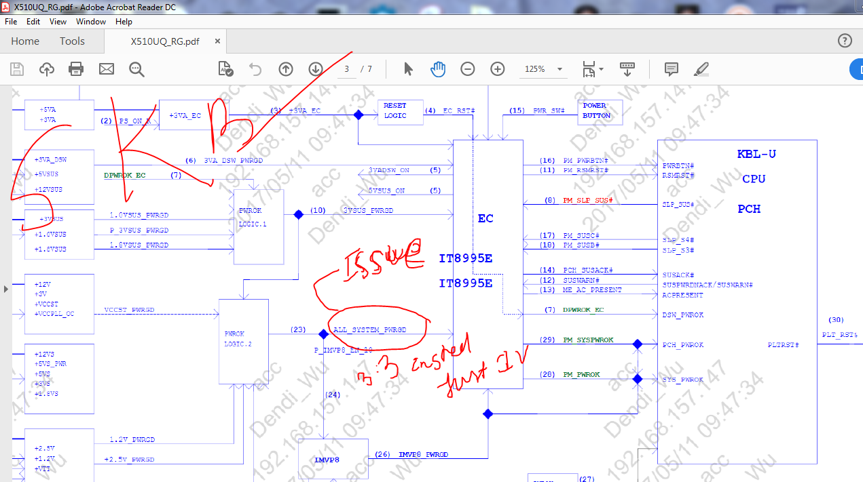Zoom out with the minus icon
Screen dimensions: 863x482
tap(468, 68)
